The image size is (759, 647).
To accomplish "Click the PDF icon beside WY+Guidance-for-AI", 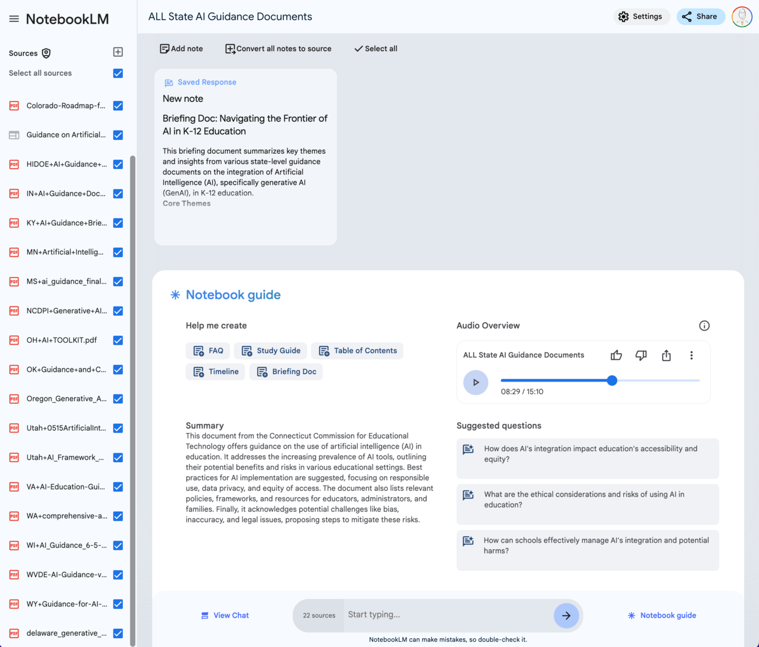I will point(14,604).
